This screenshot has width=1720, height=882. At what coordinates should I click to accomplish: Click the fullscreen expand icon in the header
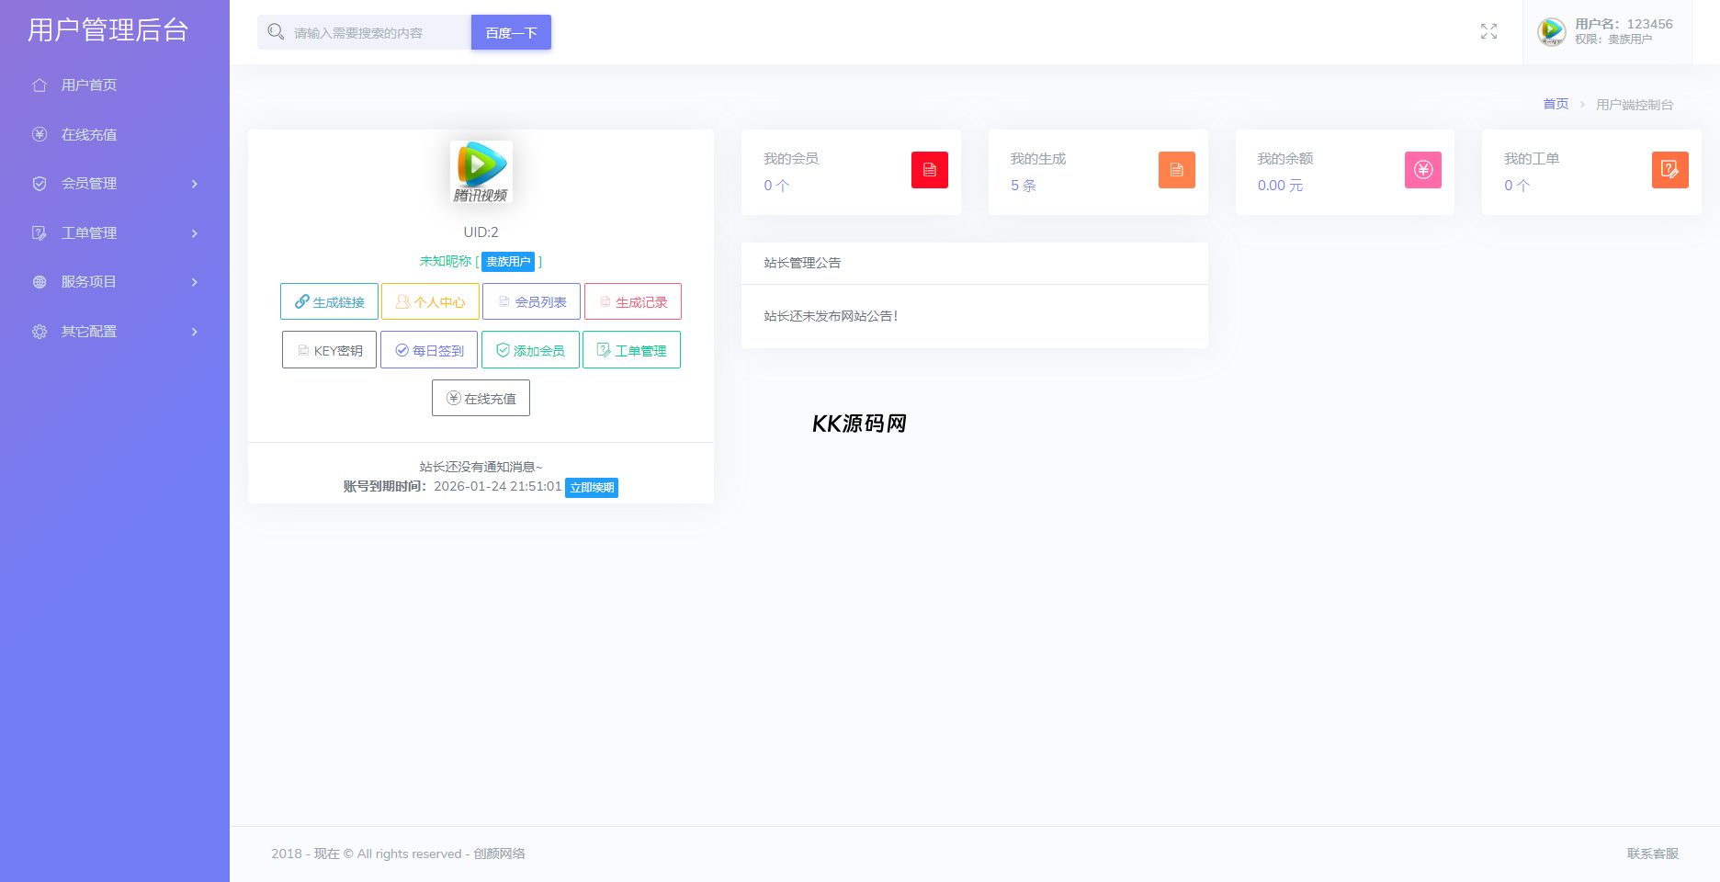click(x=1488, y=31)
